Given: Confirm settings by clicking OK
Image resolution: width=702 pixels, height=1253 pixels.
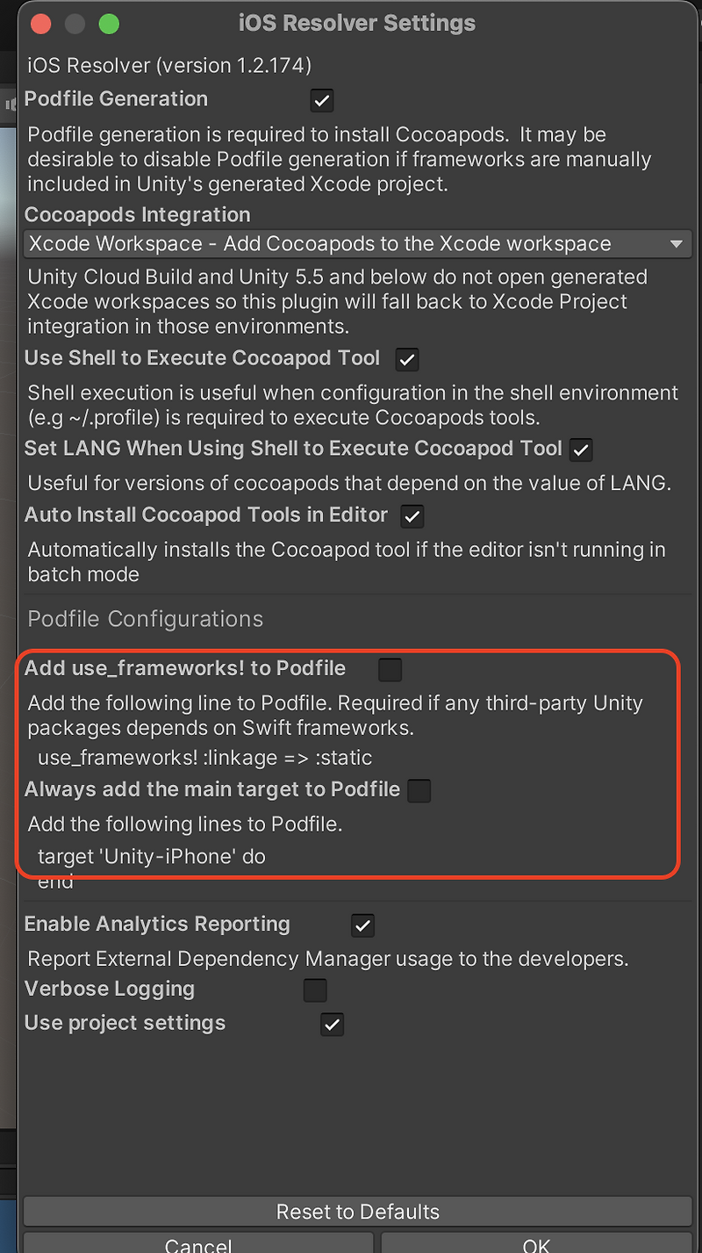Looking at the screenshot, I should click(535, 1244).
